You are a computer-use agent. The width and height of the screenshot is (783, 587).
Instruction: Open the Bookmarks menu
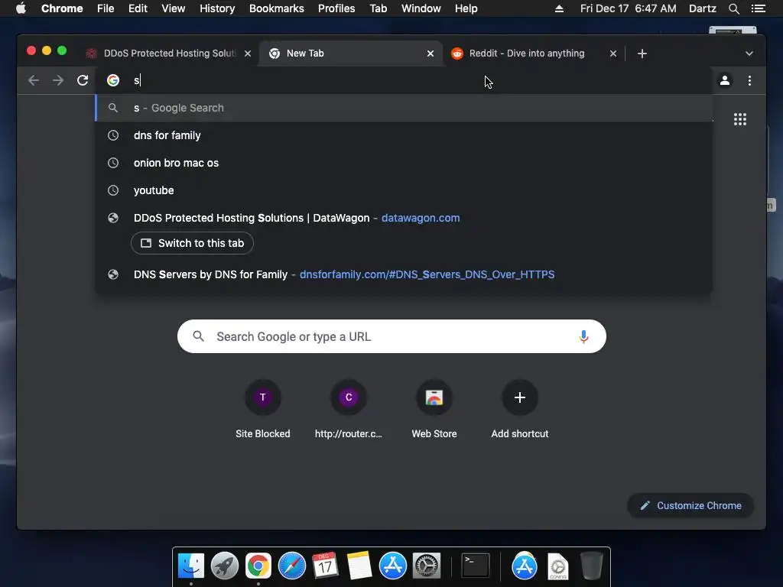pyautogui.click(x=277, y=8)
